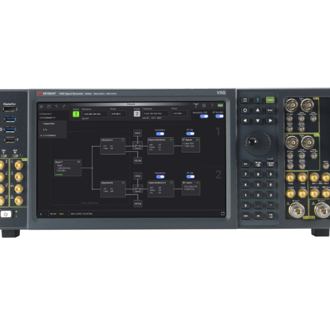Tap the Output 2 Power field

[180, 114]
